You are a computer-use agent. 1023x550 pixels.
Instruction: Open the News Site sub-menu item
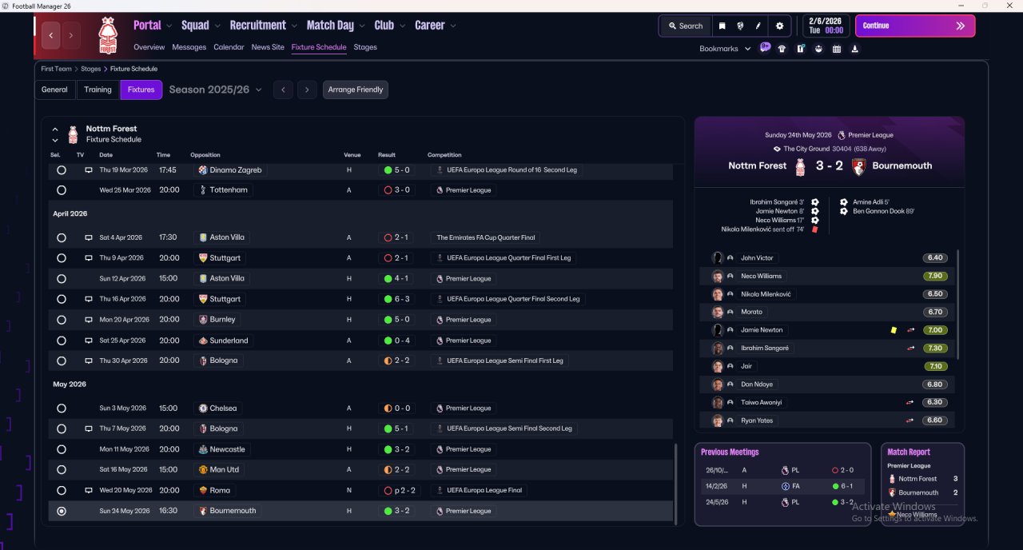point(268,47)
